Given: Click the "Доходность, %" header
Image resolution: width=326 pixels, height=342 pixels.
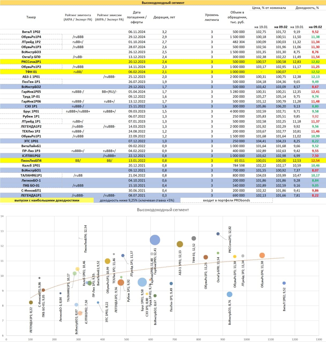Looking at the screenshot, I should point(307,8).
